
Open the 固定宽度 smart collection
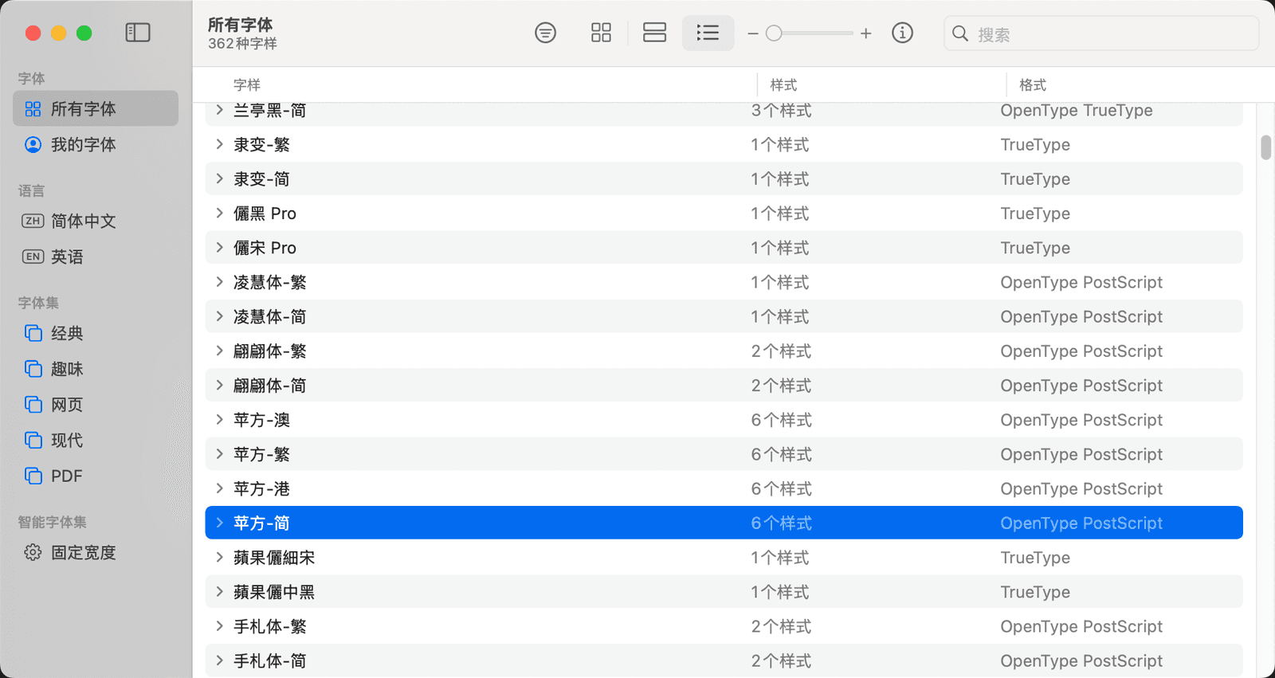[83, 552]
